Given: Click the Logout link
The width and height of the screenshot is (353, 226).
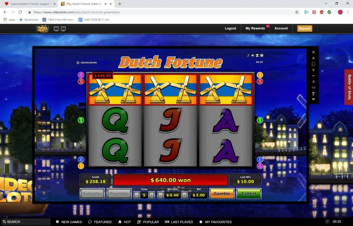Looking at the screenshot, I should tap(230, 28).
